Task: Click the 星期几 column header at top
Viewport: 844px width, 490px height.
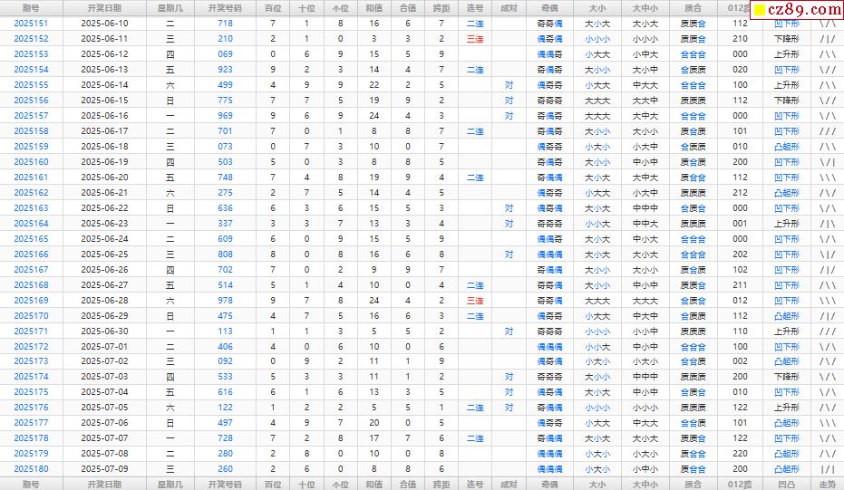Action: tap(170, 8)
